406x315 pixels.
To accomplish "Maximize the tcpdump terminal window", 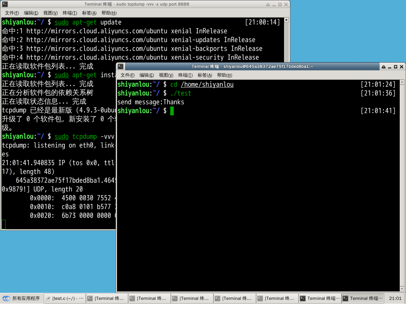I will (x=280, y=5).
